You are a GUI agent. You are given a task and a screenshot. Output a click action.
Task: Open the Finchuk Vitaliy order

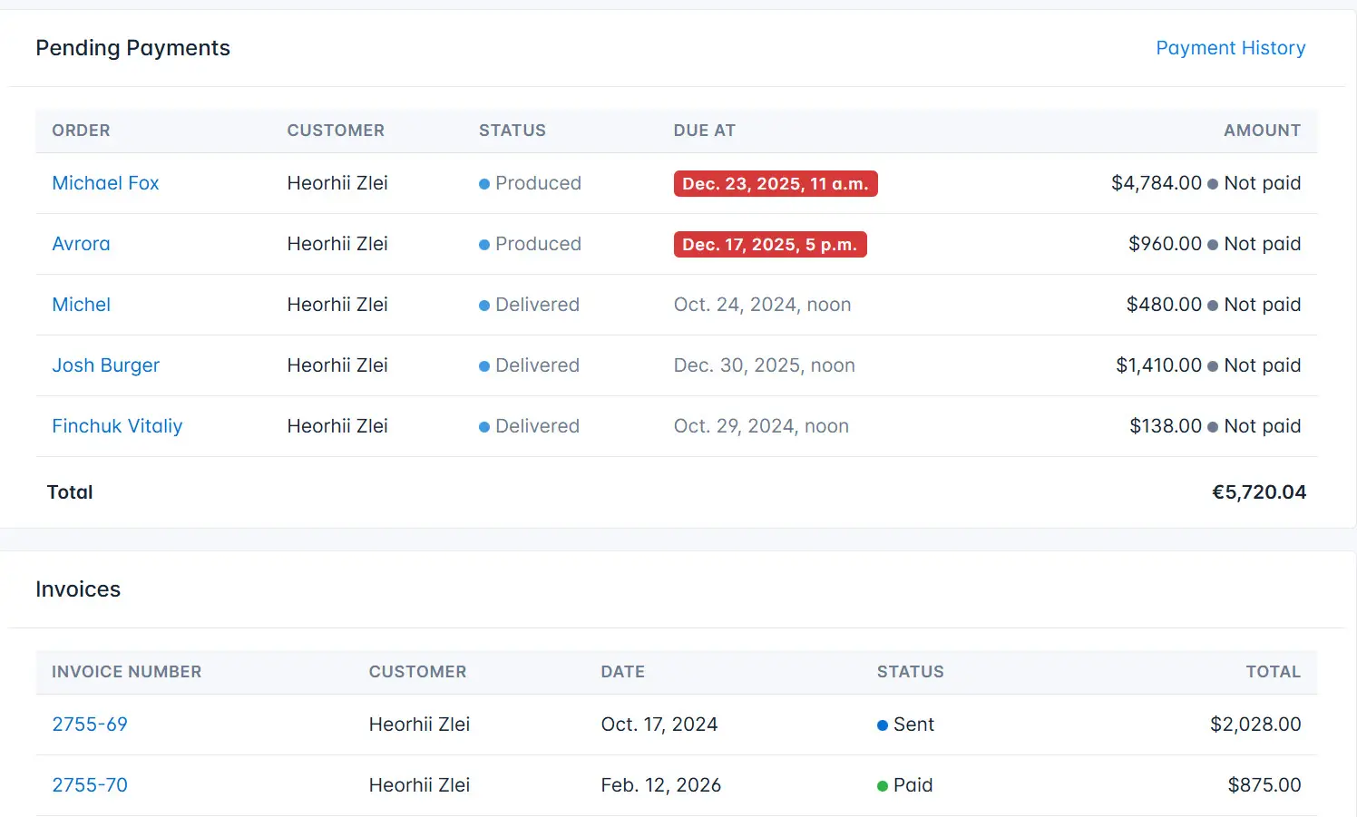point(117,426)
